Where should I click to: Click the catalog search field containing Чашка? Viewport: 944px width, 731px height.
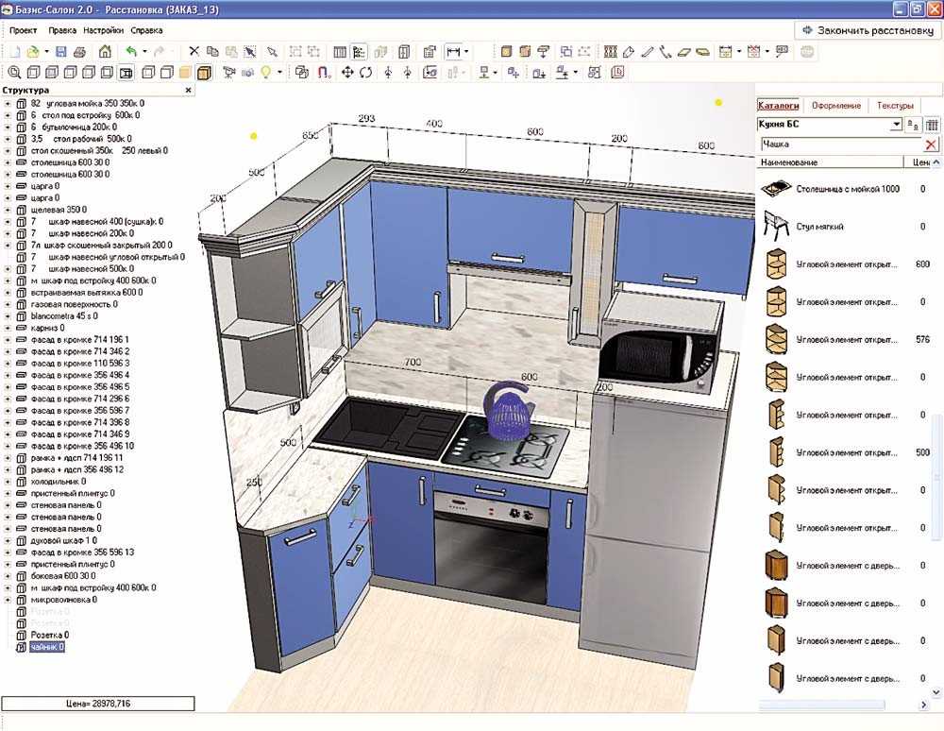tap(841, 144)
